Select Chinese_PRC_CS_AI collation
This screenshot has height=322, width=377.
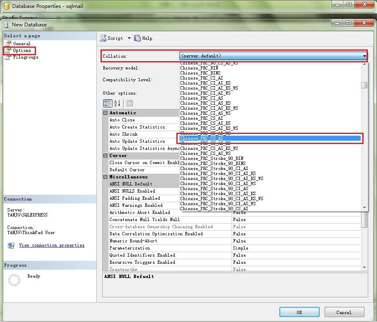201,118
